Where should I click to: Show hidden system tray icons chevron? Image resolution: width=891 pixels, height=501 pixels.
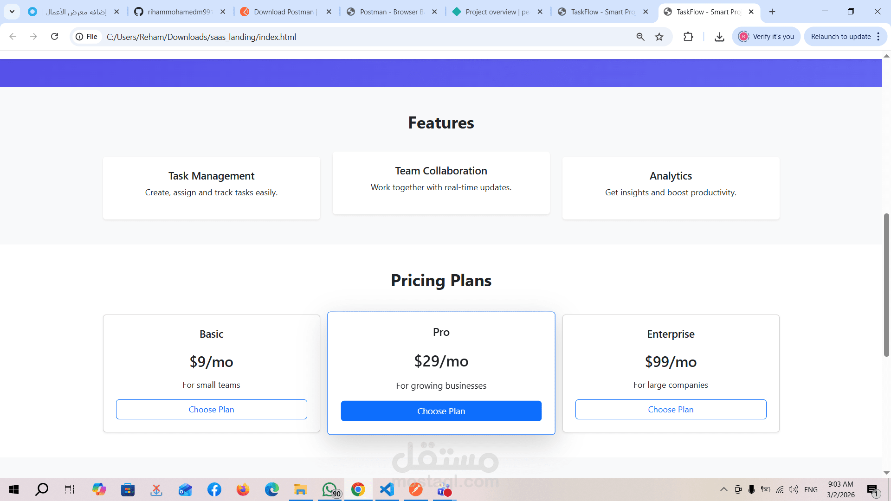click(723, 489)
